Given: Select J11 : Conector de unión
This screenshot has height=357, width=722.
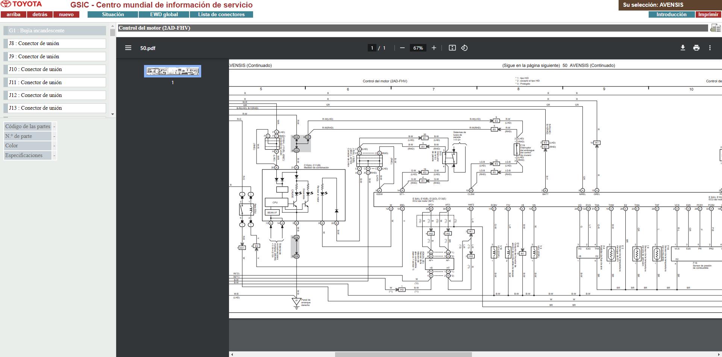Looking at the screenshot, I should coord(55,82).
